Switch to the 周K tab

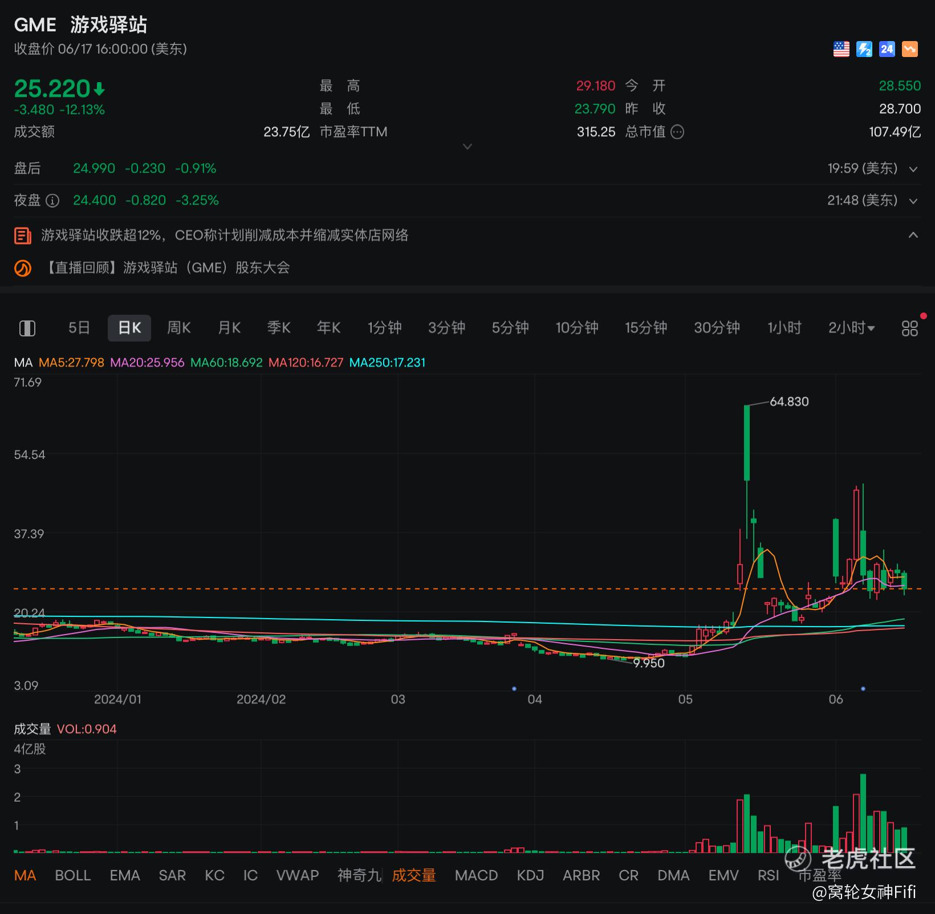pos(178,328)
